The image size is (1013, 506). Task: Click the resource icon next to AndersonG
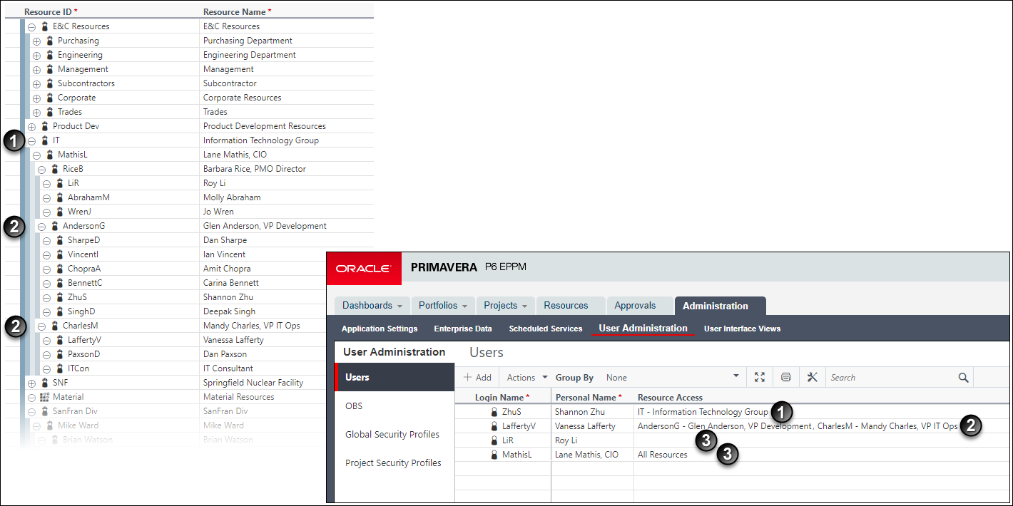pos(55,226)
